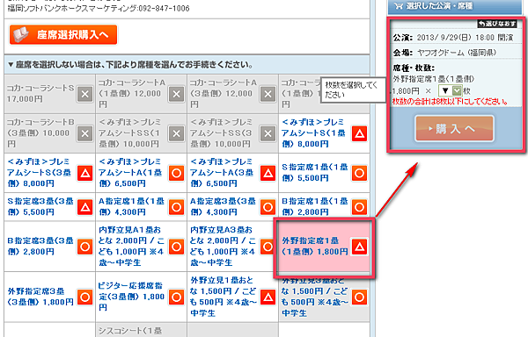528x337 pixels.
Task: Click プレミアムシートSS(1塁側) 10,000円 text
Action: click(129, 133)
